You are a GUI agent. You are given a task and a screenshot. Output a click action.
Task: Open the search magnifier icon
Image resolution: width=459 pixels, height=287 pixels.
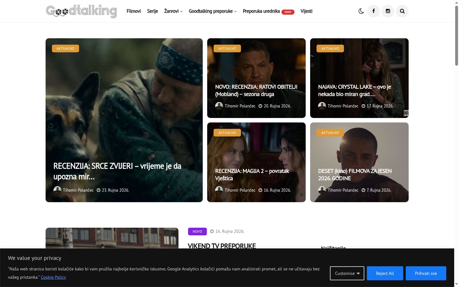click(x=402, y=11)
